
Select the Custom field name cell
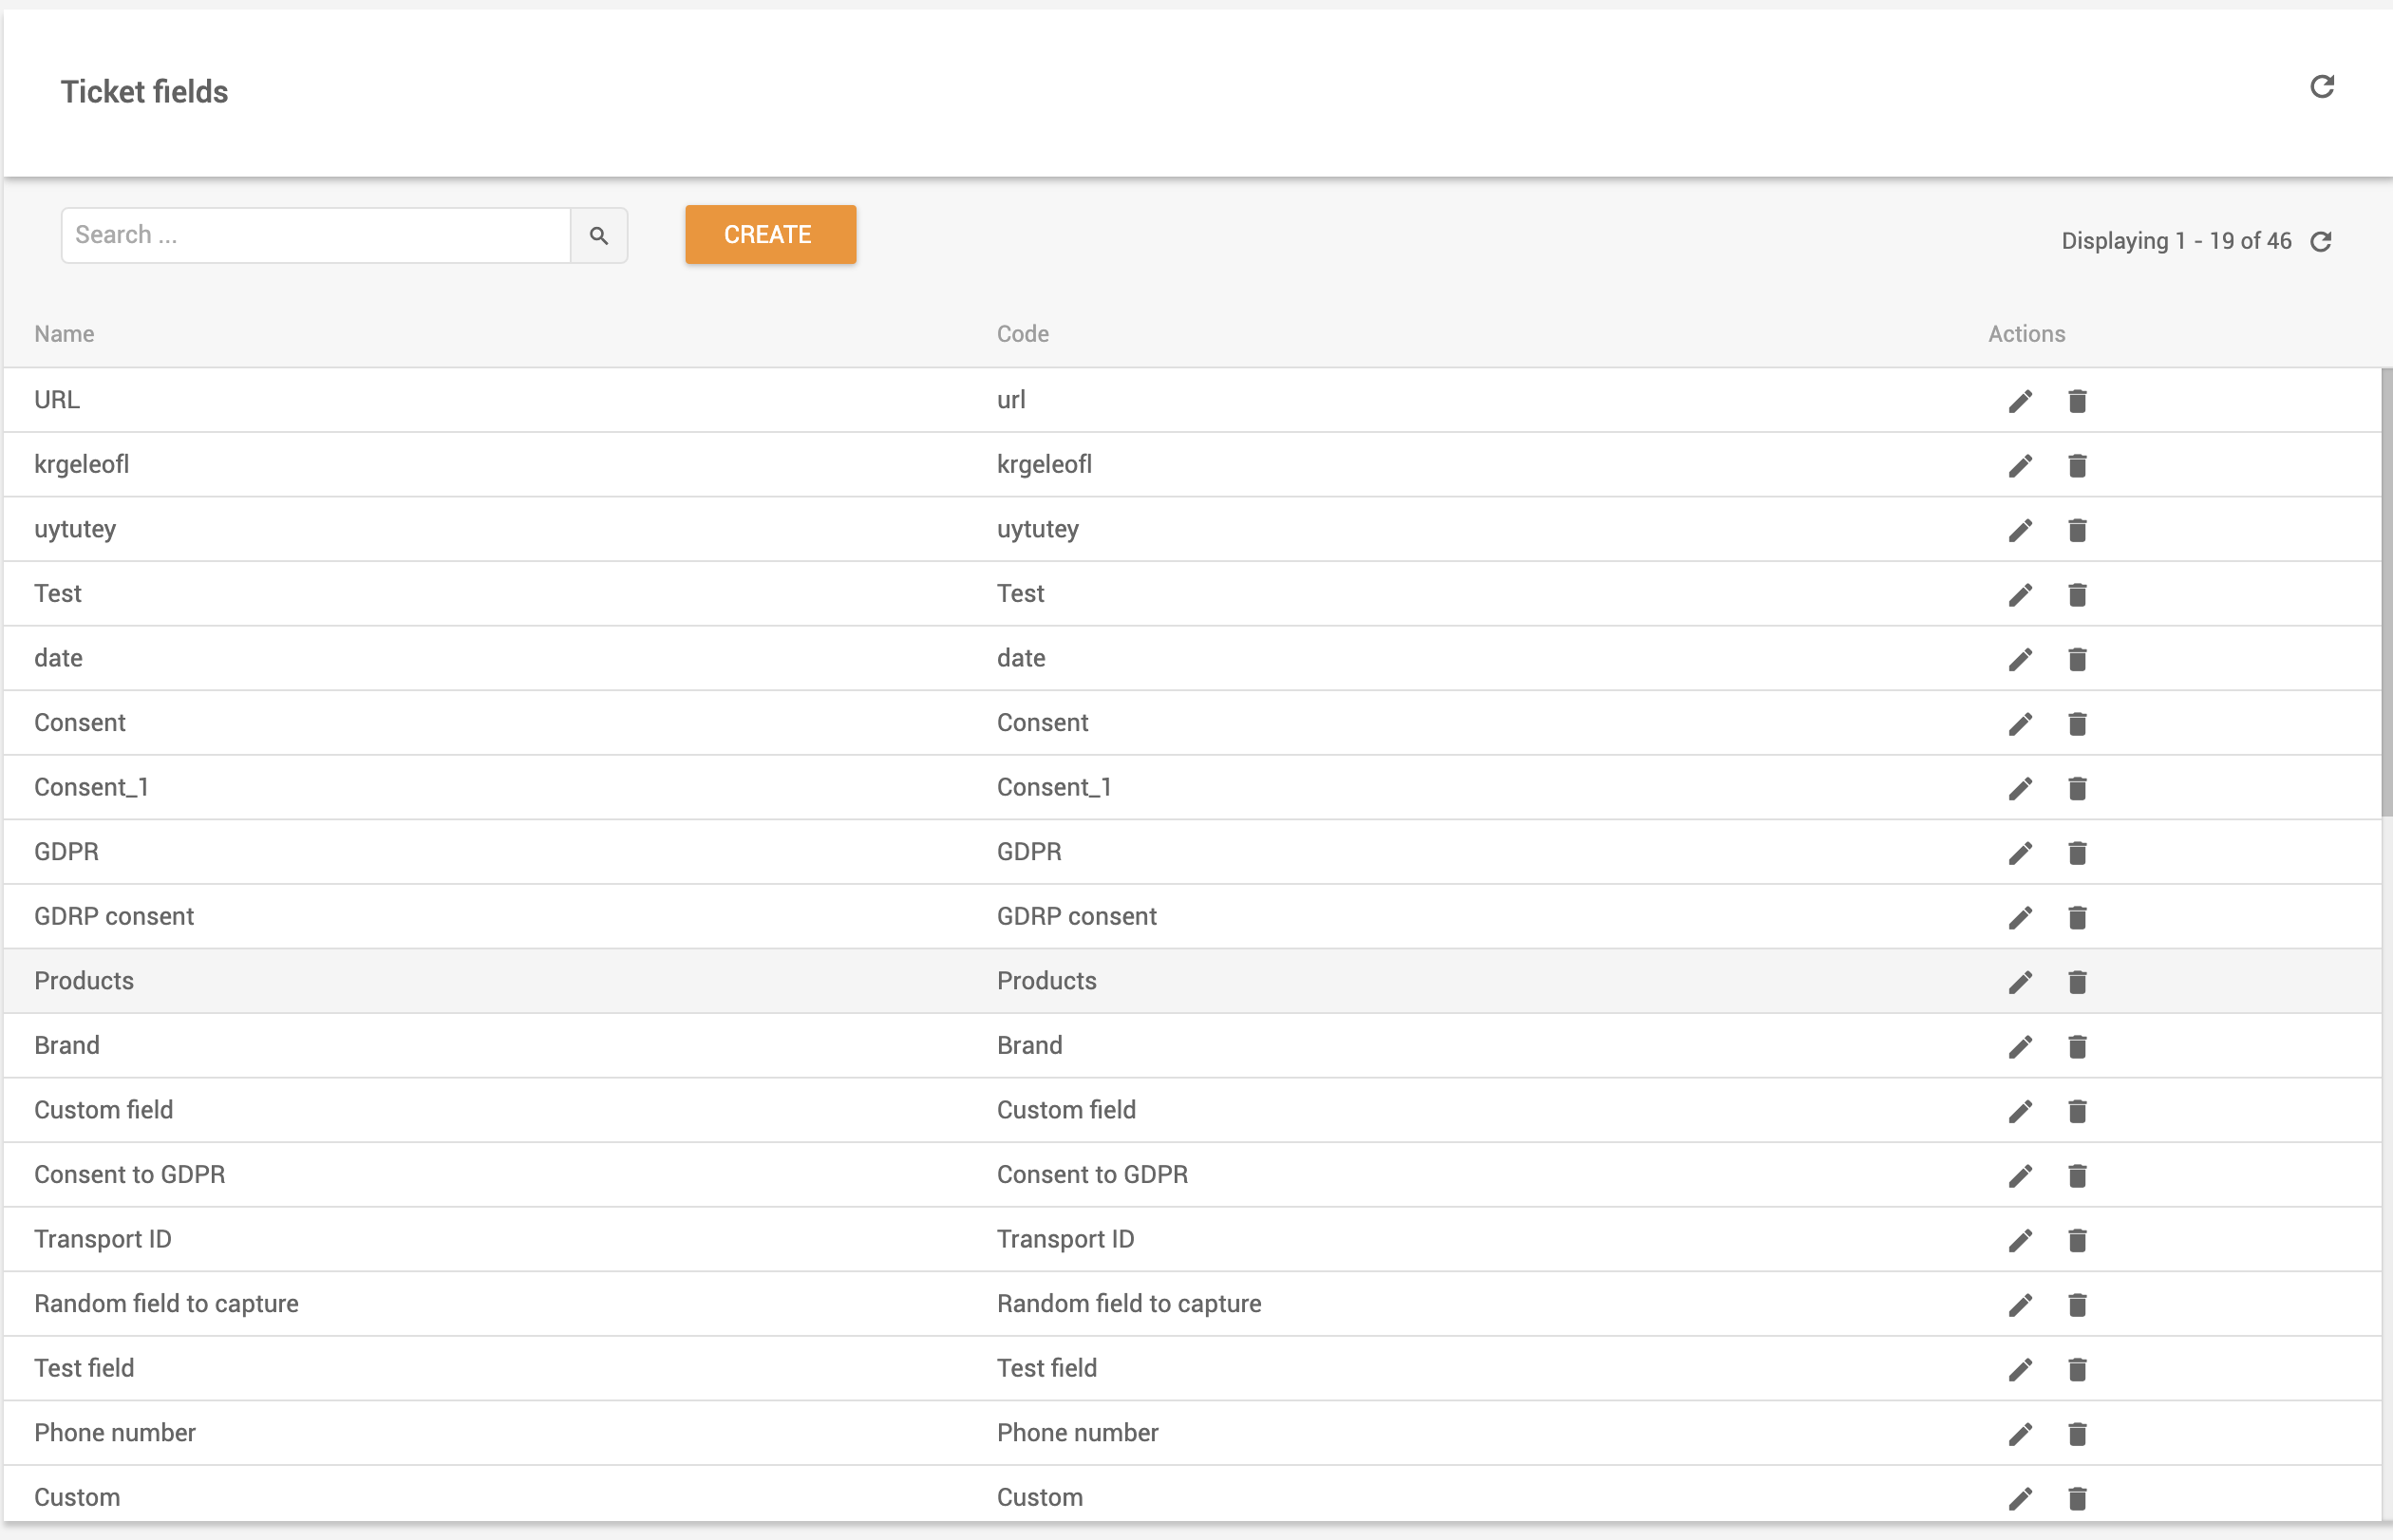click(x=103, y=1110)
